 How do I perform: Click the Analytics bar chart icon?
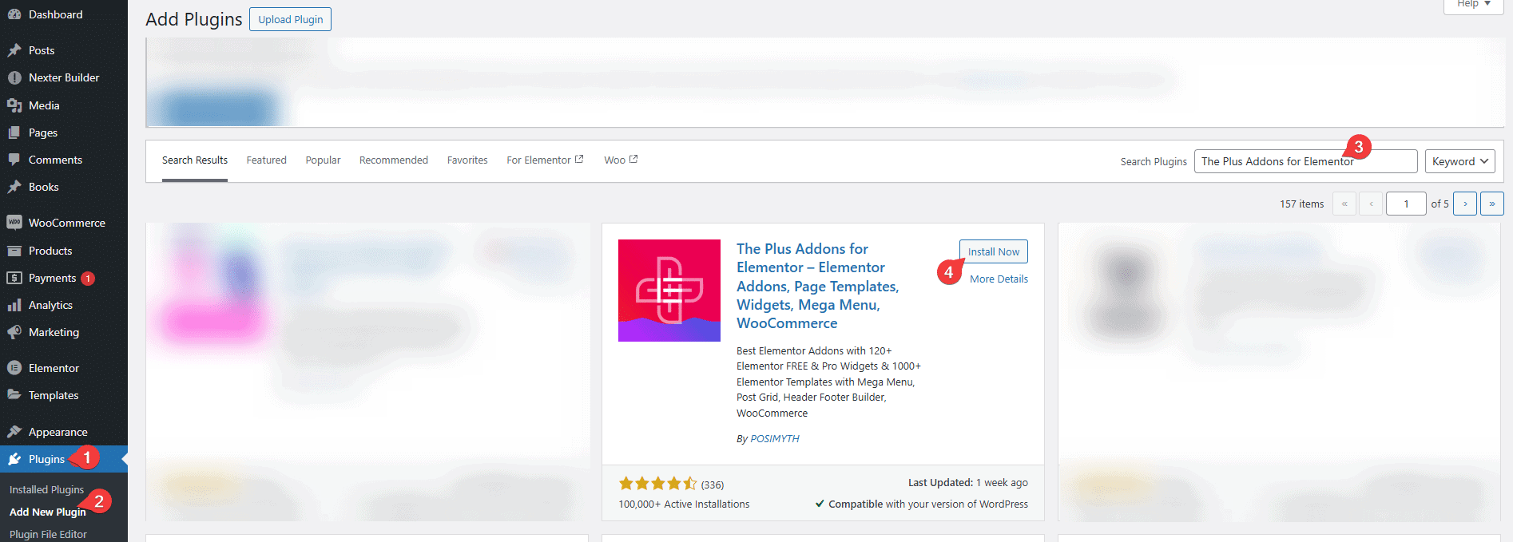coord(14,305)
